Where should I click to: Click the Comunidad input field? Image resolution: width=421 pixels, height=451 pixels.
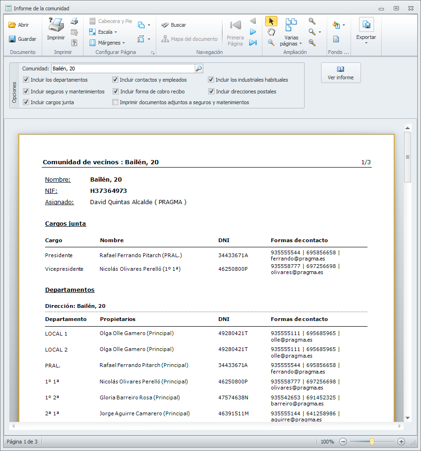(x=123, y=69)
